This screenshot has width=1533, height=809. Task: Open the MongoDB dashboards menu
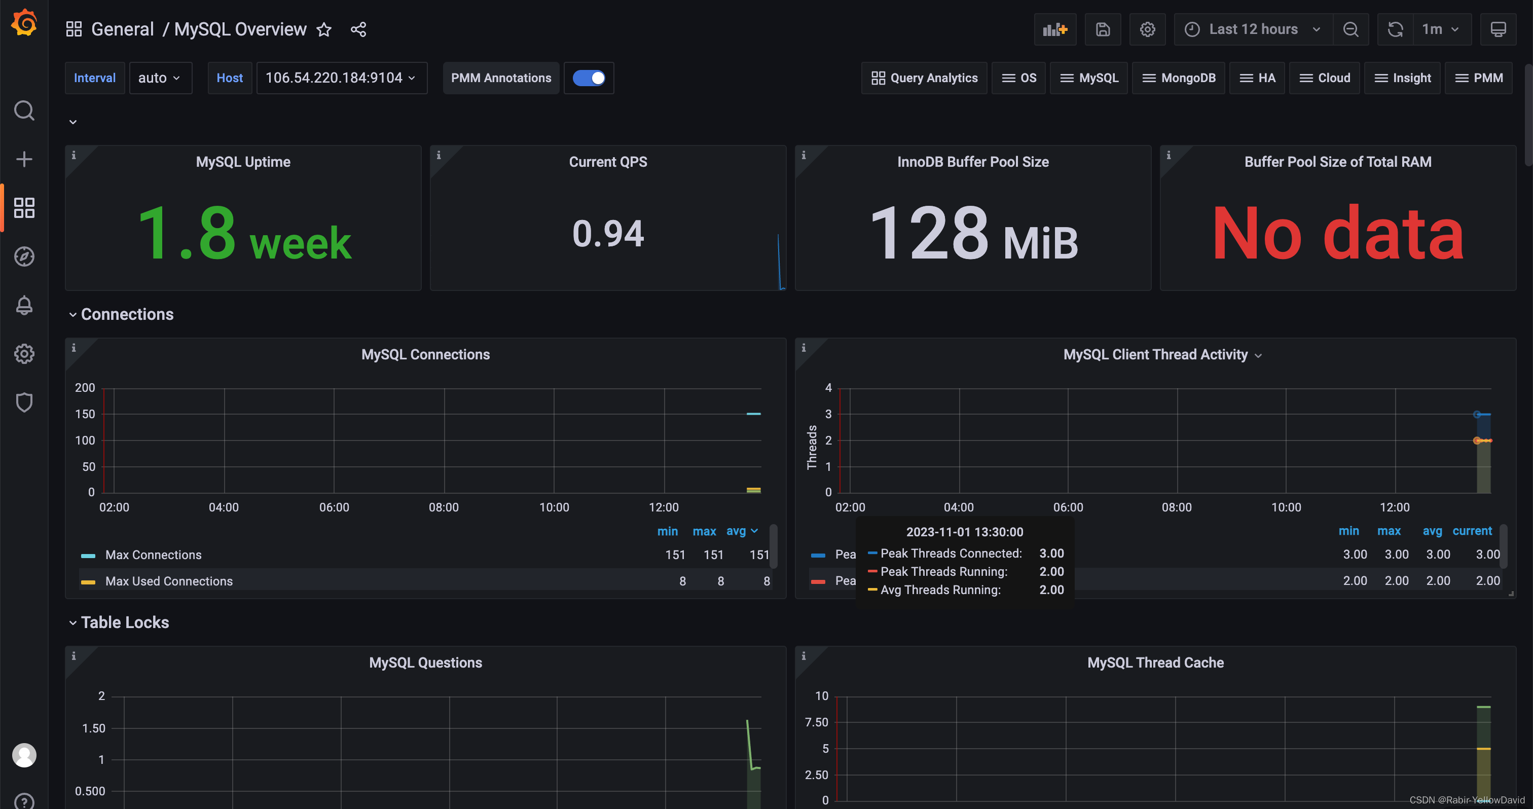click(1178, 78)
